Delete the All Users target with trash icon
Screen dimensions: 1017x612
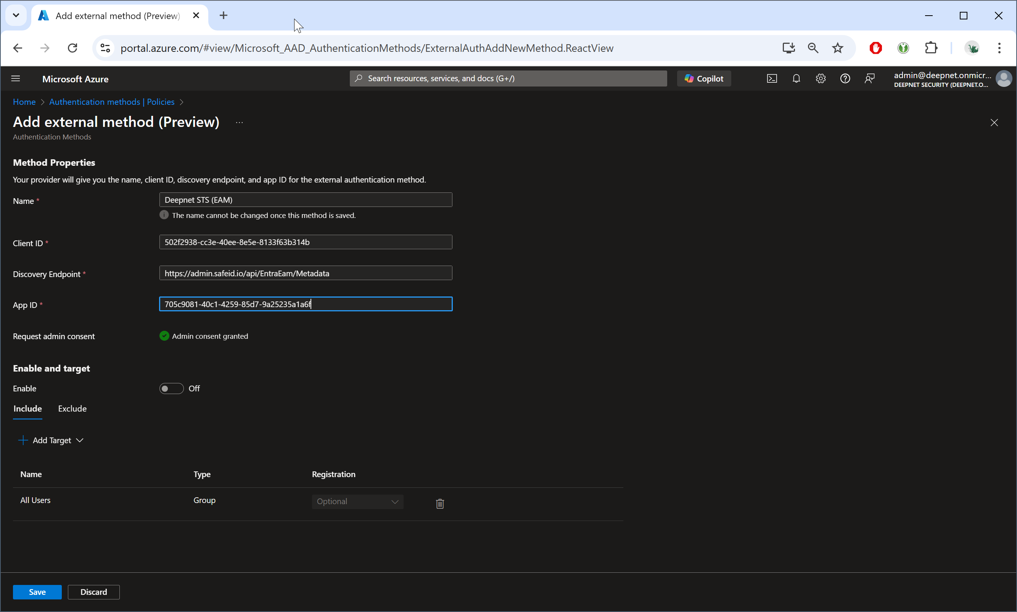(440, 503)
